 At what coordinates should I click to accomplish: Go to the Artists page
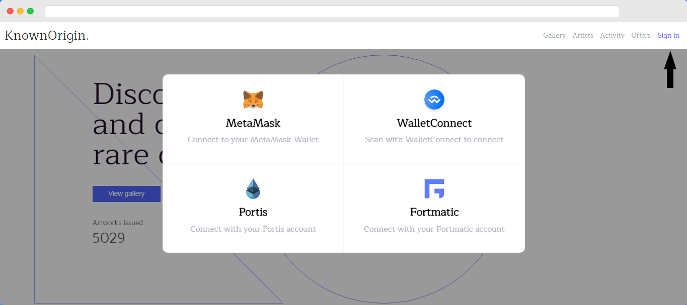tap(583, 36)
